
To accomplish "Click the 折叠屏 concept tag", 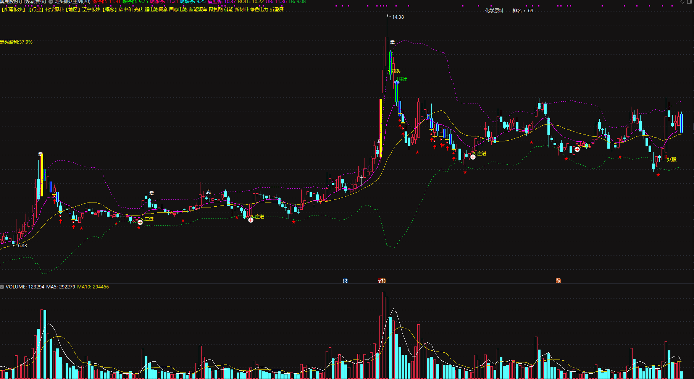I will click(x=277, y=10).
